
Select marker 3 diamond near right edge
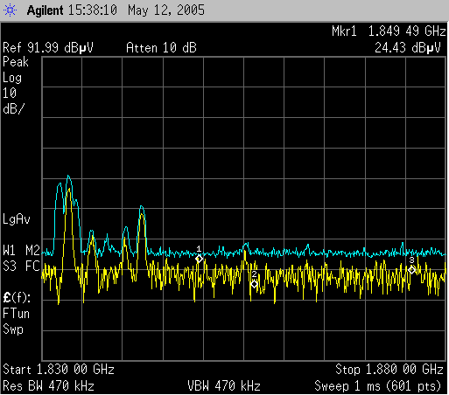click(411, 270)
